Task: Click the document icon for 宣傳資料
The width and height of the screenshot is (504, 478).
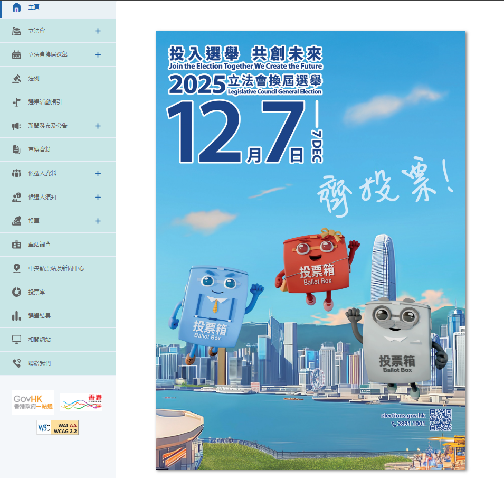Action: pos(16,149)
